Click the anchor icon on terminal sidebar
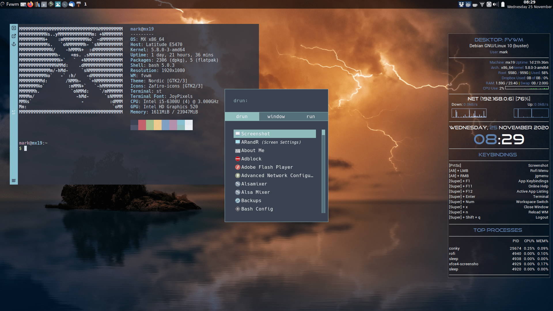The width and height of the screenshot is (553, 311). [x=14, y=44]
